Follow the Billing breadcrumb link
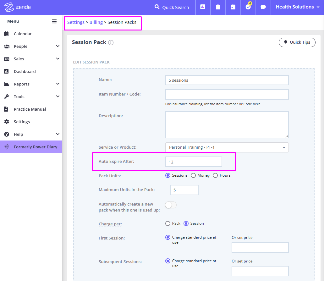This screenshot has width=324, height=281. click(96, 22)
